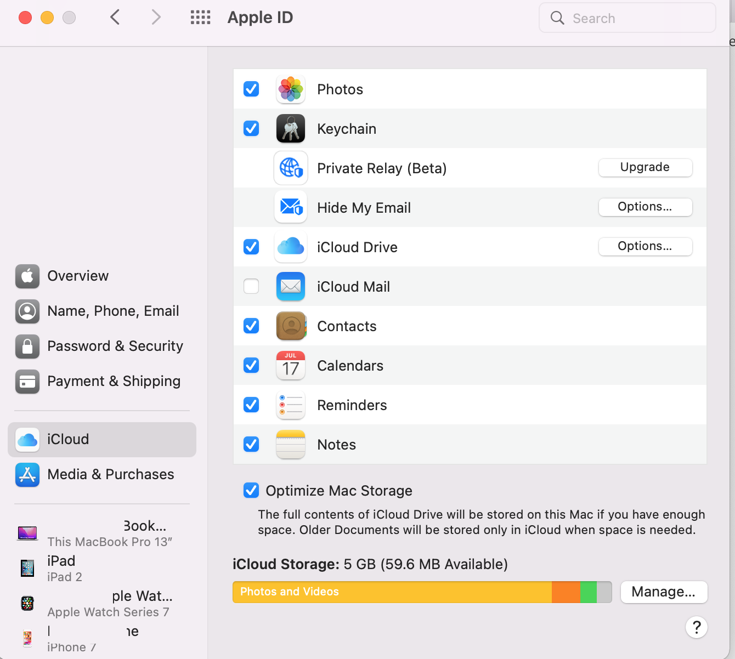The image size is (735, 659).
Task: Click the Payment & Shipping card icon
Action: coord(27,382)
